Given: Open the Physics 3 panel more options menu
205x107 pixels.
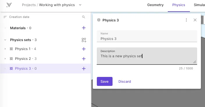Looking at the screenshot, I should [x=186, y=20].
